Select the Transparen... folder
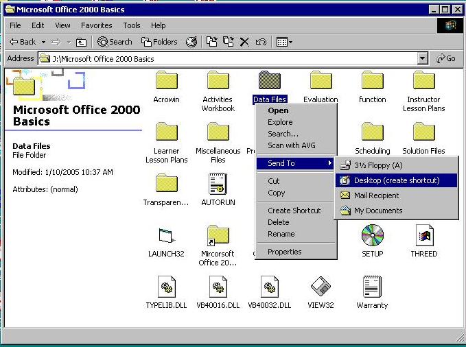The image size is (466, 347). coord(166,189)
